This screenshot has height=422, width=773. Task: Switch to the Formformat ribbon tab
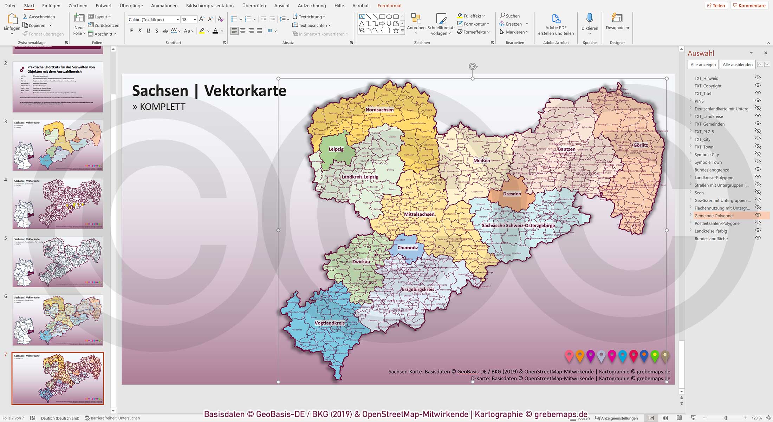pos(389,6)
